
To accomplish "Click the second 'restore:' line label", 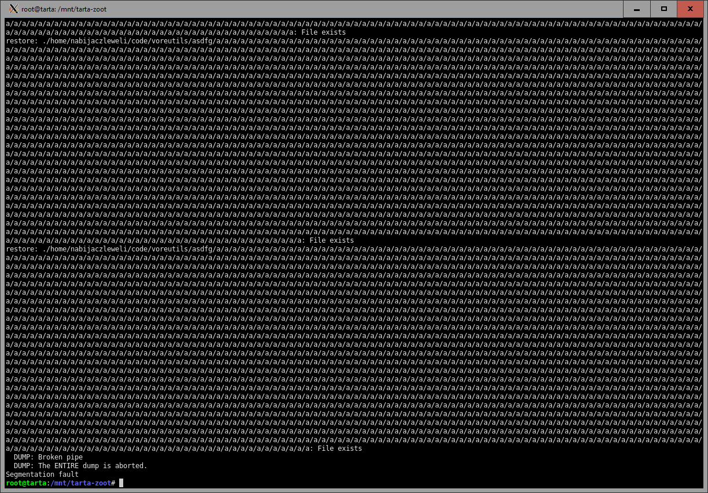I will click(x=22, y=249).
